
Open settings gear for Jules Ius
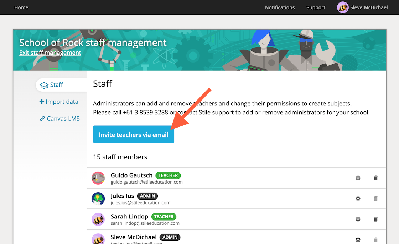click(x=358, y=199)
